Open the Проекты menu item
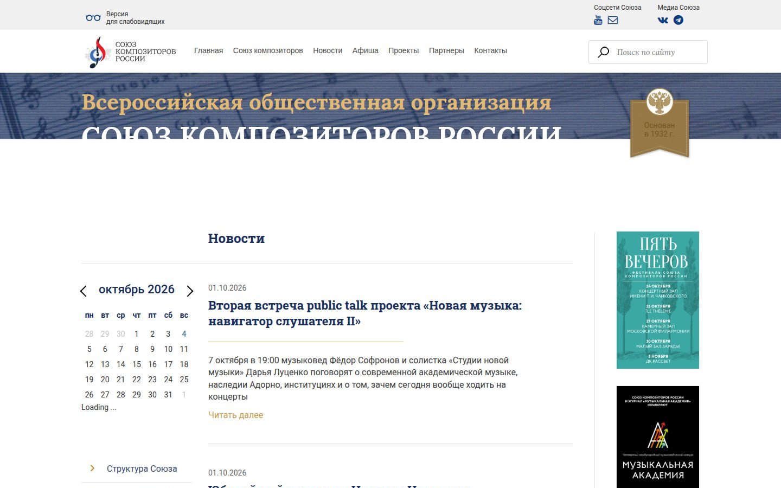 coord(404,50)
